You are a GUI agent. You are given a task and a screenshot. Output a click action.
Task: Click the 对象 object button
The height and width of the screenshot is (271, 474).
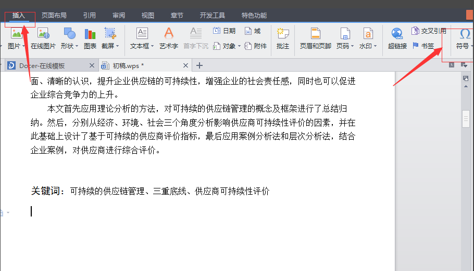click(224, 46)
